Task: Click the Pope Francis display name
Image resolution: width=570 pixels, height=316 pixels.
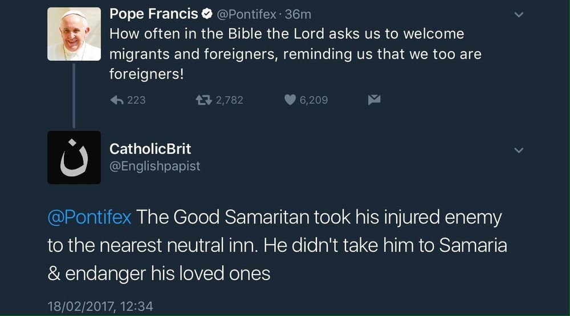Action: point(153,14)
